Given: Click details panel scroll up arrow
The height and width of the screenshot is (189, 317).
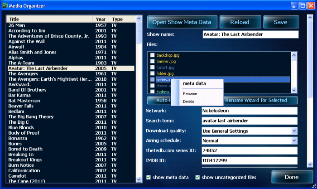Looking at the screenshot, I should [x=310, y=17].
